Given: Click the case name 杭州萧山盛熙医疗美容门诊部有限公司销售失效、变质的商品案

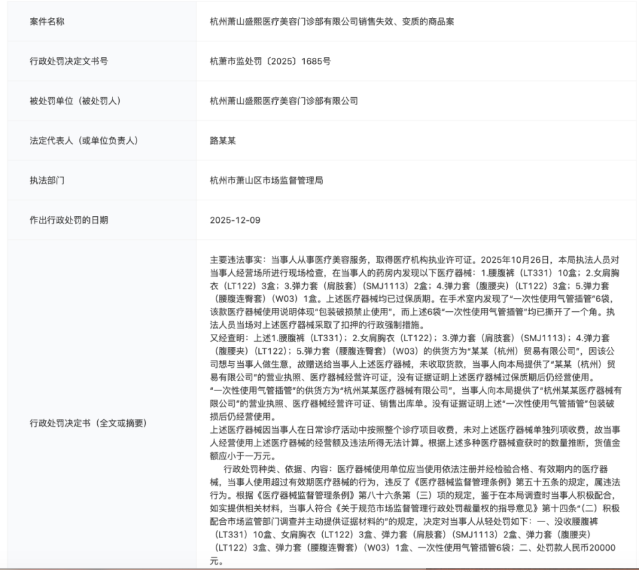Looking at the screenshot, I should click(x=332, y=21).
